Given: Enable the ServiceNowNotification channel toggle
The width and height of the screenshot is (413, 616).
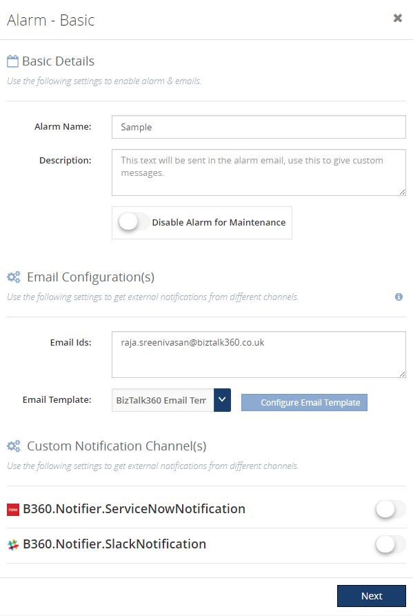Looking at the screenshot, I should coord(391,510).
